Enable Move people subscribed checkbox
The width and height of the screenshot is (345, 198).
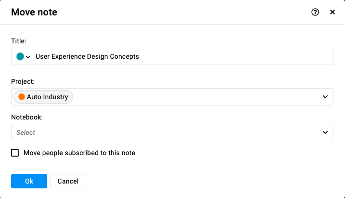tap(15, 153)
